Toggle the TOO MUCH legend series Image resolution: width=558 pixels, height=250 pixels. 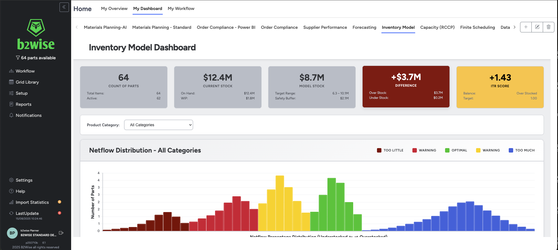pyautogui.click(x=521, y=150)
